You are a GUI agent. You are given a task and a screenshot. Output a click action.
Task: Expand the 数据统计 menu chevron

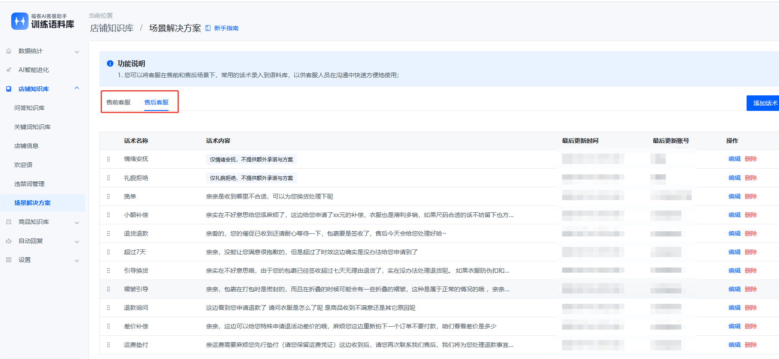pos(77,52)
